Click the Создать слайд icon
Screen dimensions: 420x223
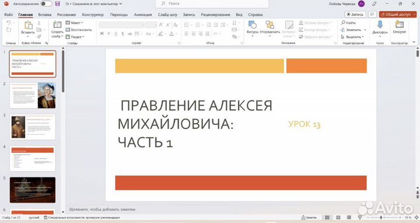(57, 25)
